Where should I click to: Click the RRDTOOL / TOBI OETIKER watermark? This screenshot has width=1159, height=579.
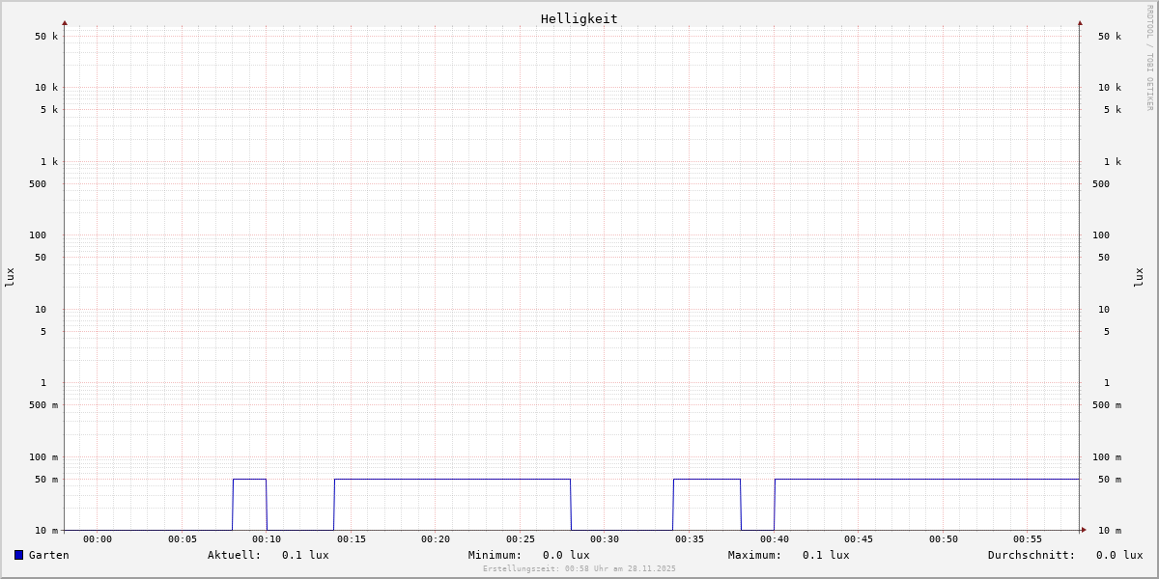pos(1149,58)
